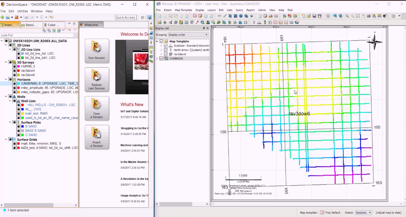Click the red arrow tool icon
This screenshot has height=217, width=406.
coord(197,22)
